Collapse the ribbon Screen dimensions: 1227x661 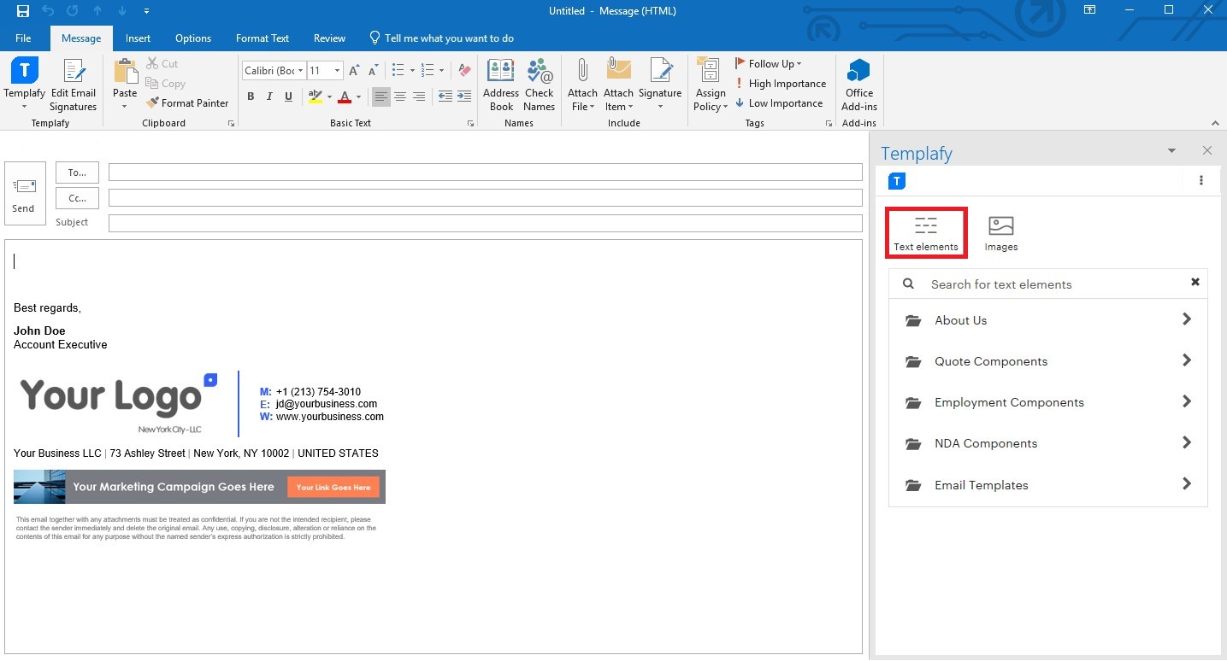pos(1215,123)
